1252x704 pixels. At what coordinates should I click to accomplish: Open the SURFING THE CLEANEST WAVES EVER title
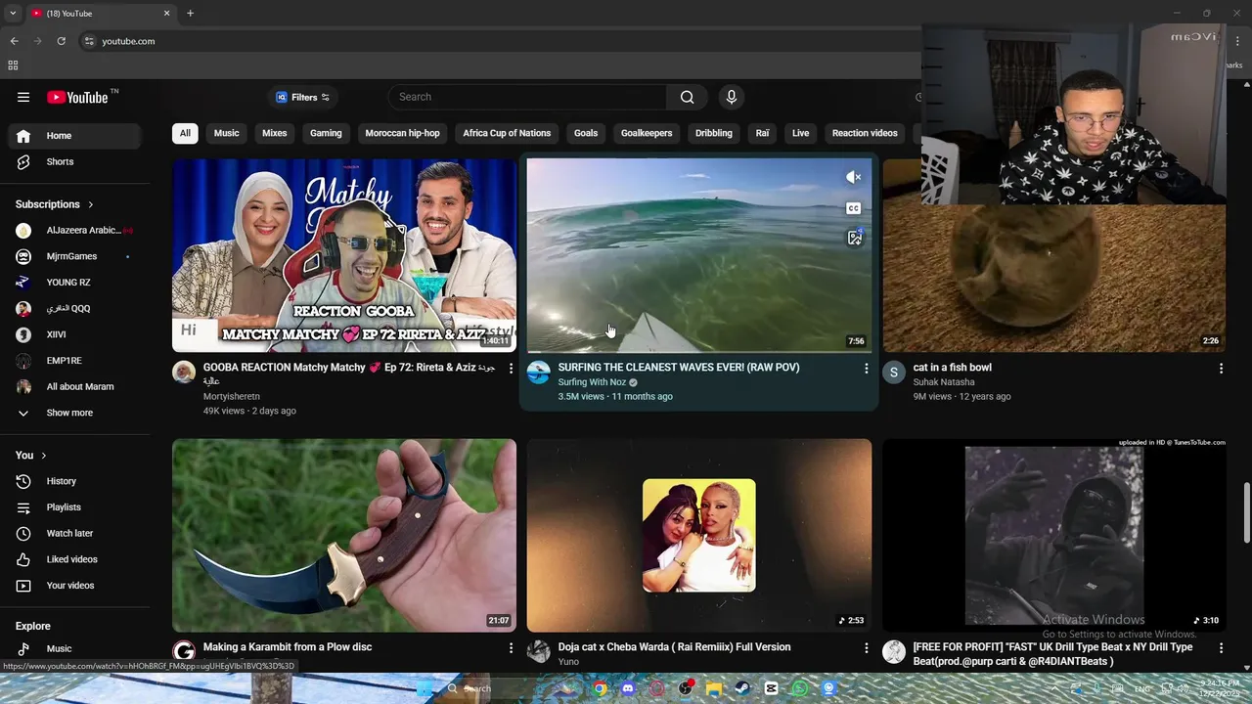679,368
